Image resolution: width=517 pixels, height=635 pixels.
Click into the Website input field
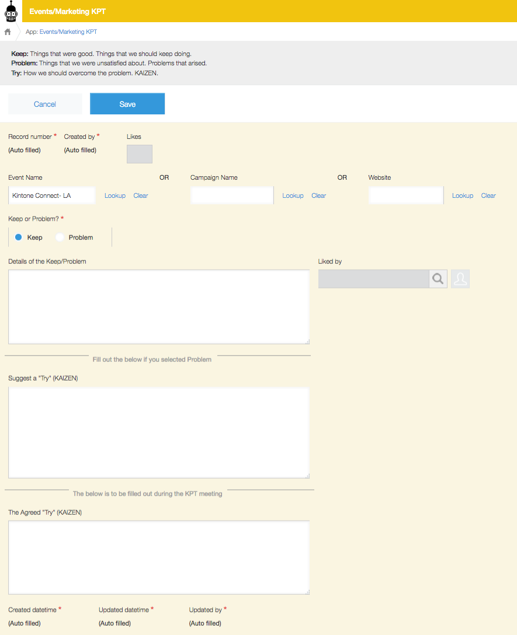(405, 196)
